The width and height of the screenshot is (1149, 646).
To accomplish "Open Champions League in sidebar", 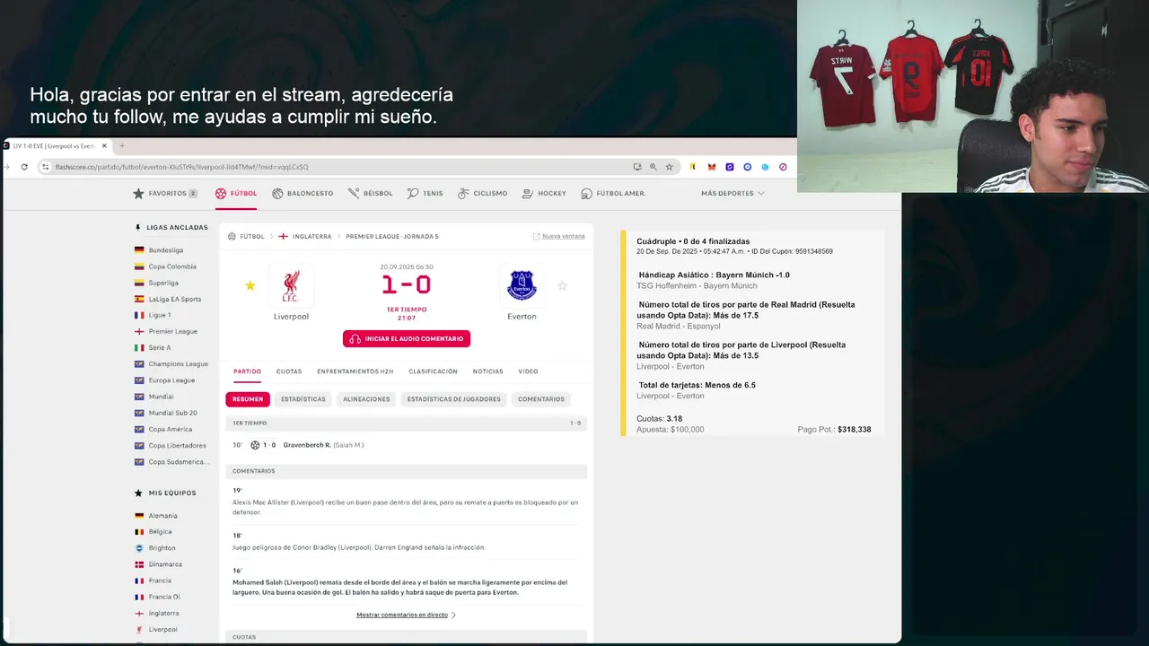I will click(178, 364).
